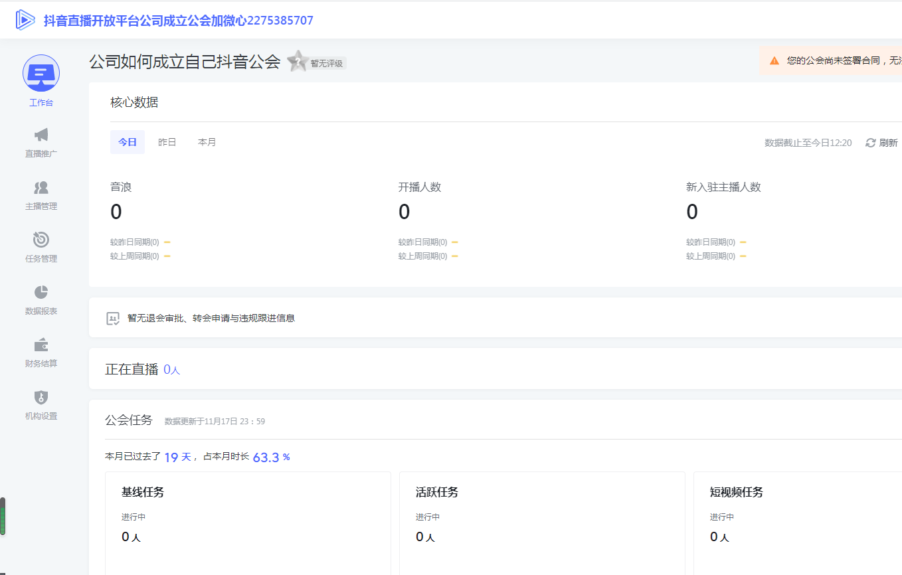Select the 今日 tab
Screen dimensions: 902x575
128,142
